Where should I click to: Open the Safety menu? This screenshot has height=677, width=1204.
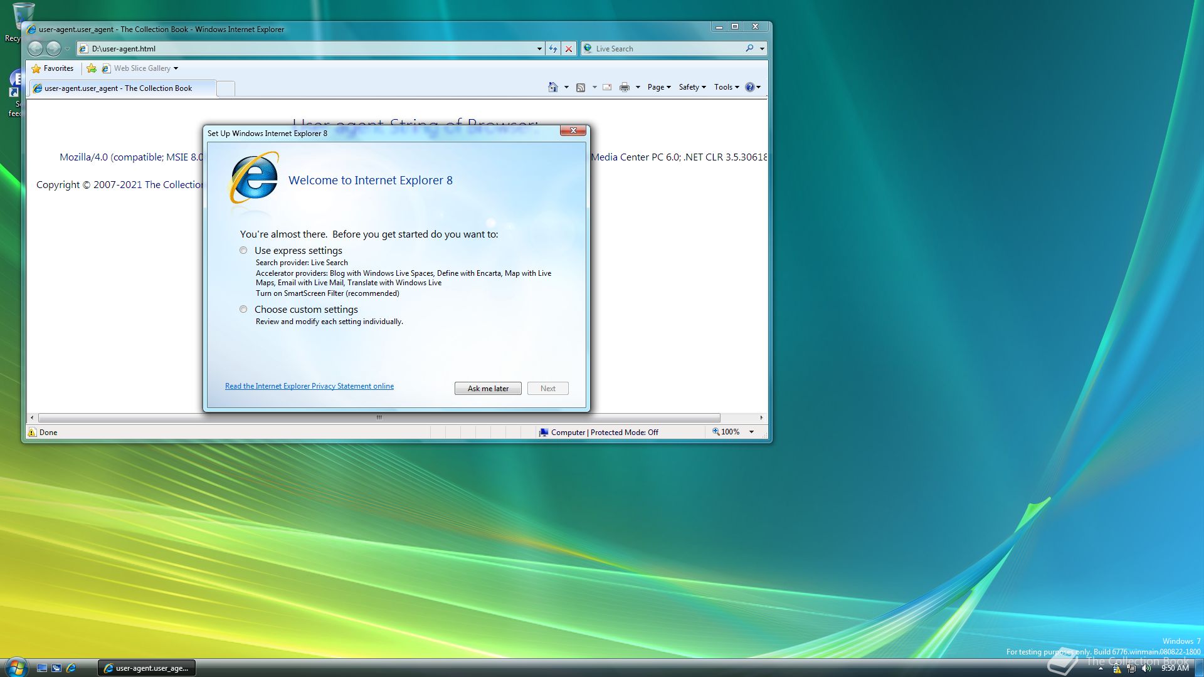click(x=692, y=87)
